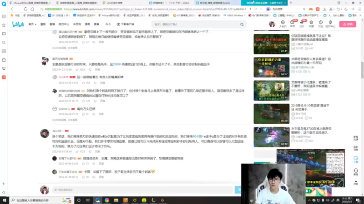Focus the comment input box at bottom
The width and height of the screenshot is (364, 204).
142,189
